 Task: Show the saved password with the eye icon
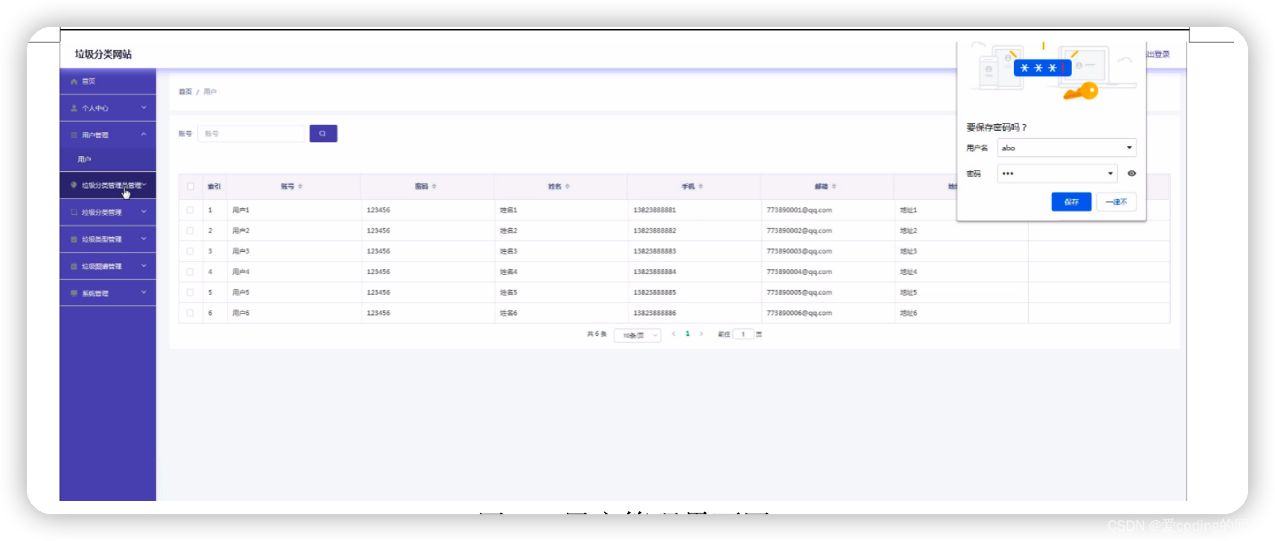(x=1131, y=173)
